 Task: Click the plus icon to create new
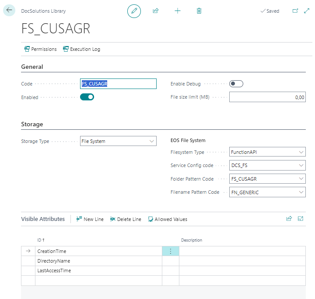[x=177, y=11]
